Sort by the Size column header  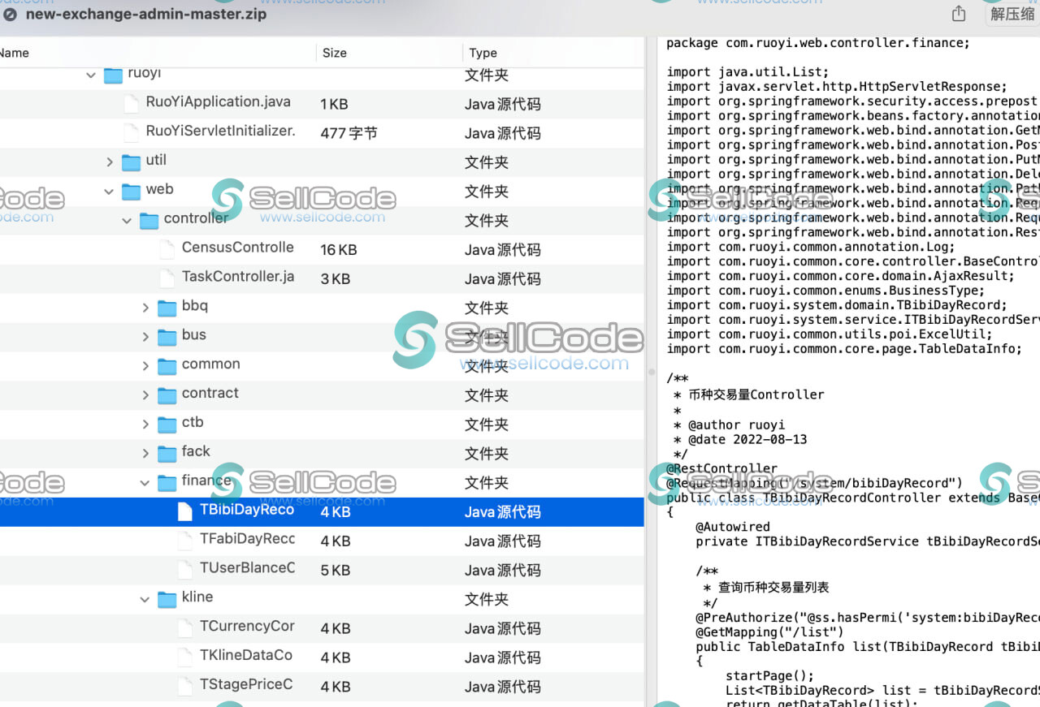(x=335, y=53)
